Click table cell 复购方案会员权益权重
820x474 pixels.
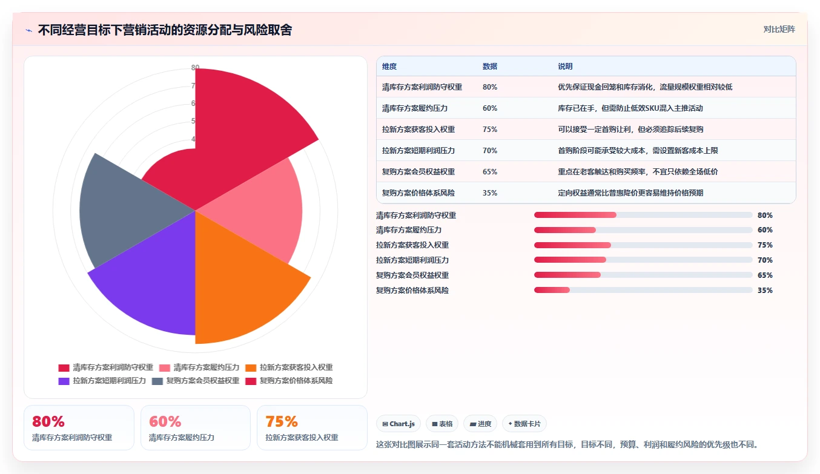coord(418,172)
